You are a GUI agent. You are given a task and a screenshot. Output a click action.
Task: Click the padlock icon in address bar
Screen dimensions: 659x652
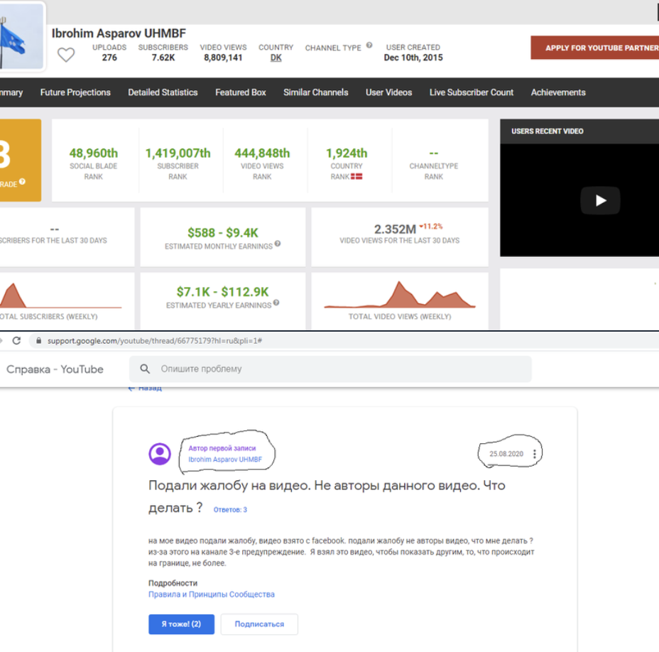pyautogui.click(x=38, y=341)
